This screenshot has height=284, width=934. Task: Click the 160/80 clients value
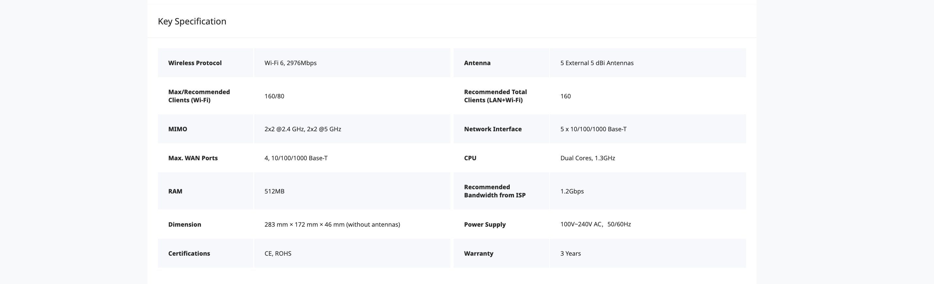pyautogui.click(x=274, y=96)
